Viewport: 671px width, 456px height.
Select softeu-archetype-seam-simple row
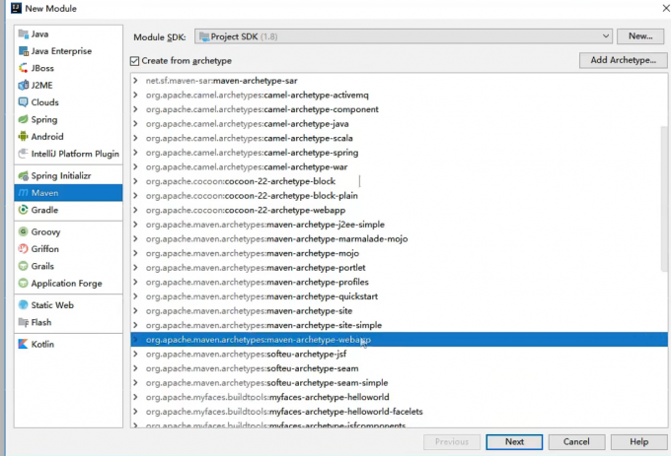pos(399,382)
